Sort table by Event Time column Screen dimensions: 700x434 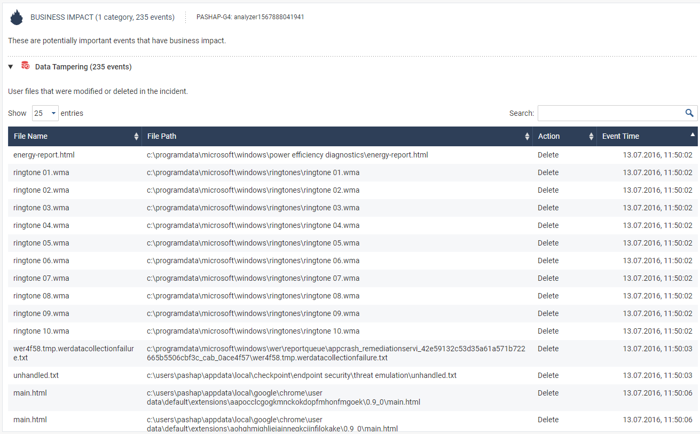647,136
